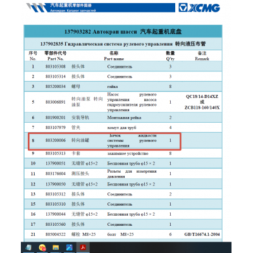
Task: Click remark "GB/T16674.1-2004" in row 21
Action: tap(202, 234)
